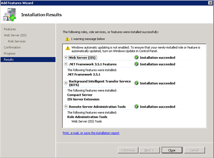Click the 'Remote Server Administration Tools' heading
The image size is (214, 158).
pos(97,106)
